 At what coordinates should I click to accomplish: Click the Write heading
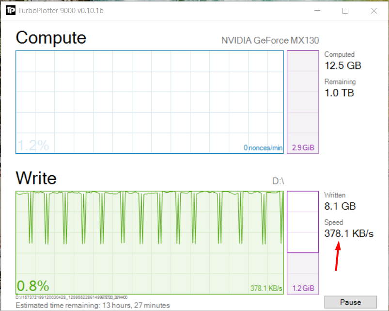coord(36,178)
